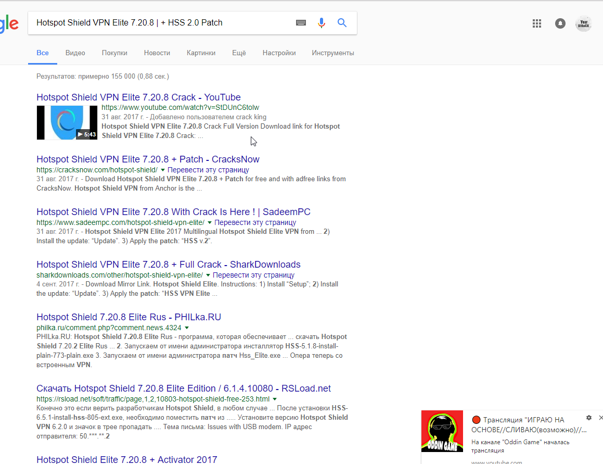Image resolution: width=603 pixels, height=464 pixels.
Task: Click inside the Google search query field
Action: (x=161, y=23)
